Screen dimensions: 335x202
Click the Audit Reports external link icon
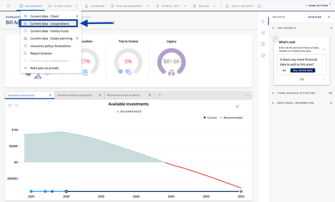click(259, 6)
